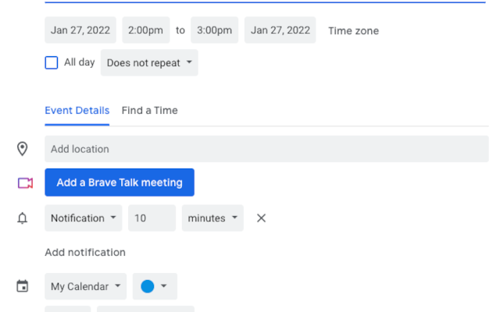Click the notification bell icon
The width and height of the screenshot is (500, 312).
click(23, 218)
